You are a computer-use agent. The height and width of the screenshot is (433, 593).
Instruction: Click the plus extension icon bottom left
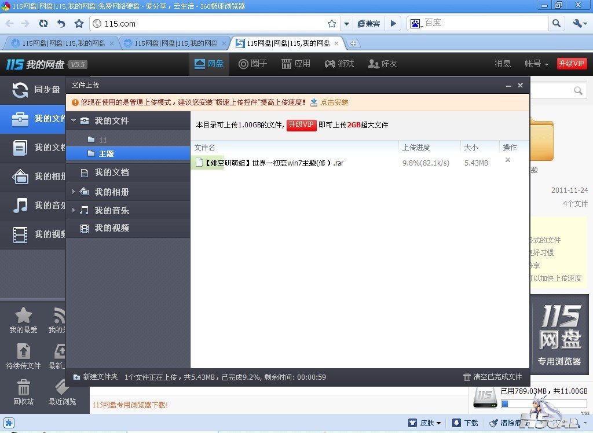tap(9, 423)
